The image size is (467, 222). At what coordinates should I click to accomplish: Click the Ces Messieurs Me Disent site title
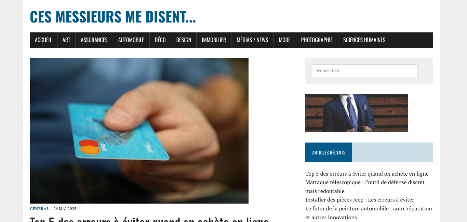(113, 17)
